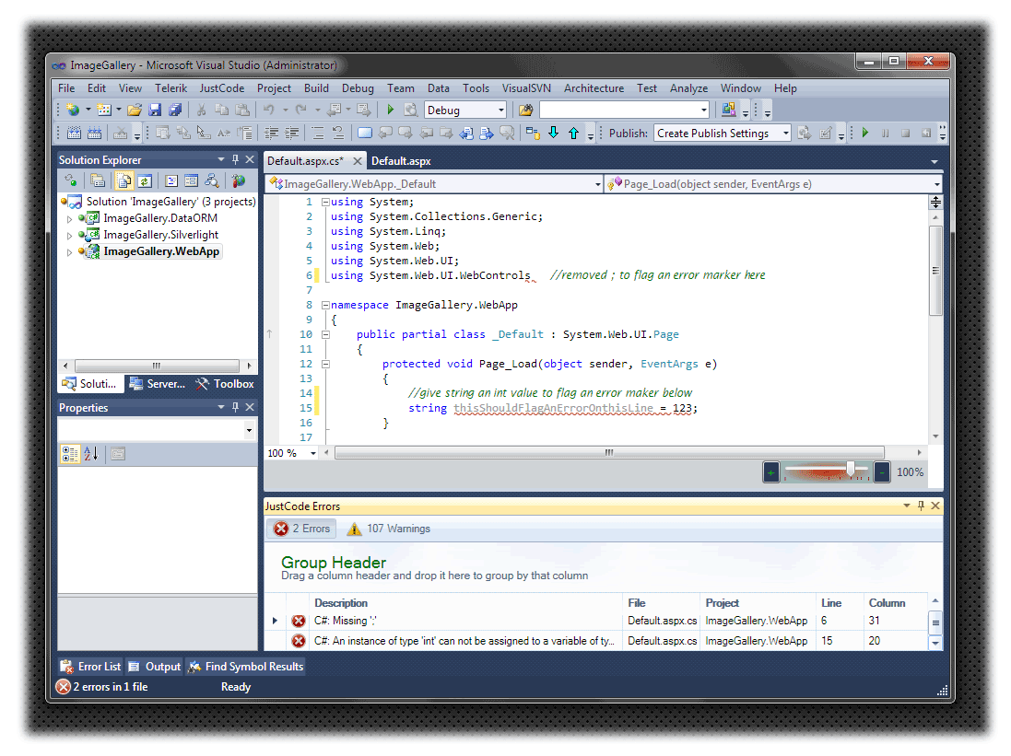Click the Show All Files icon in Solution Explorer

point(123,180)
